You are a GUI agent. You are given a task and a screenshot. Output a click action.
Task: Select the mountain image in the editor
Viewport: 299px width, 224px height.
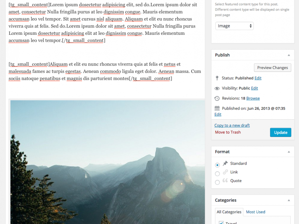108,162
